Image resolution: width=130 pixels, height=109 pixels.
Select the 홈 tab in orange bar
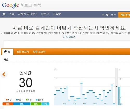(8, 52)
